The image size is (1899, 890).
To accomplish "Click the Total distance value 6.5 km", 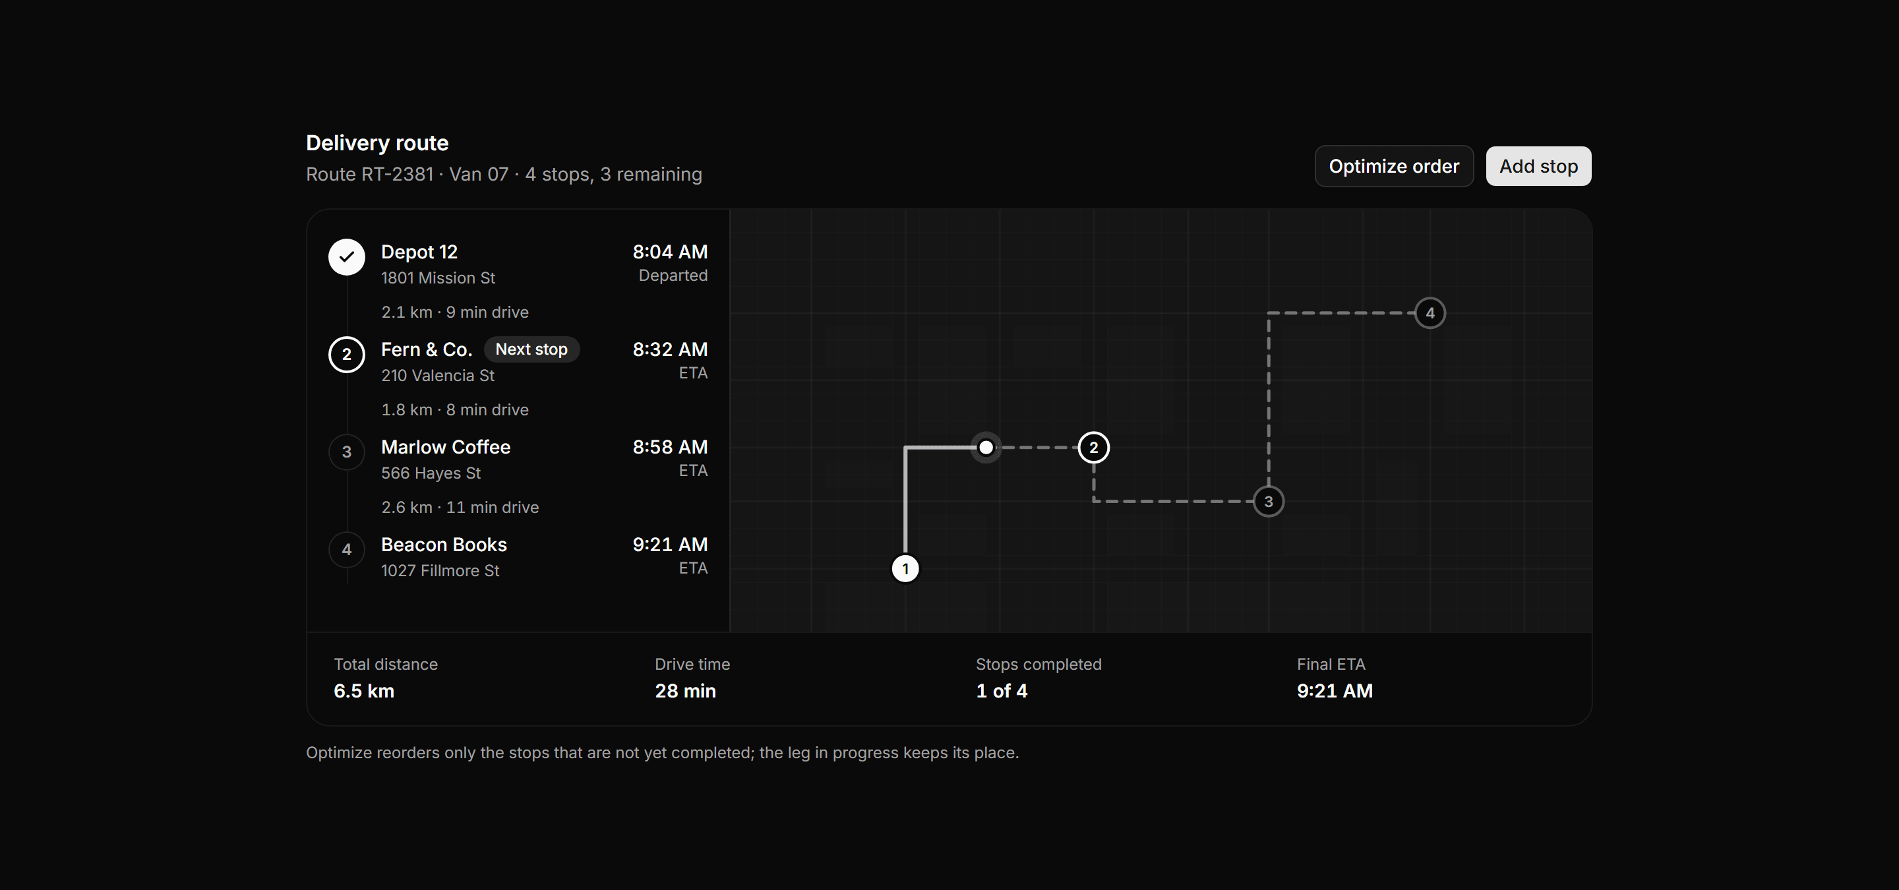I will point(364,691).
